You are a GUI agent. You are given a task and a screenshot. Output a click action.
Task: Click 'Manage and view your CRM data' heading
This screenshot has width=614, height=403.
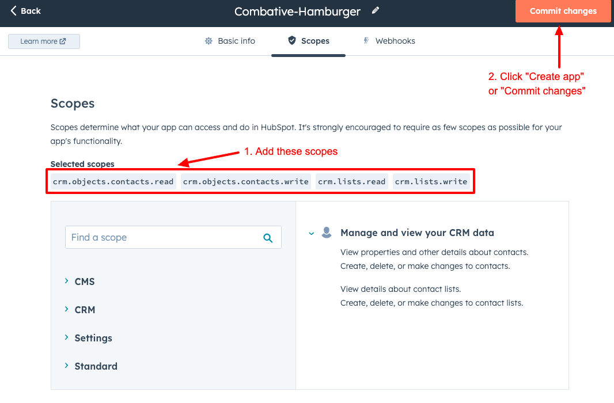417,233
